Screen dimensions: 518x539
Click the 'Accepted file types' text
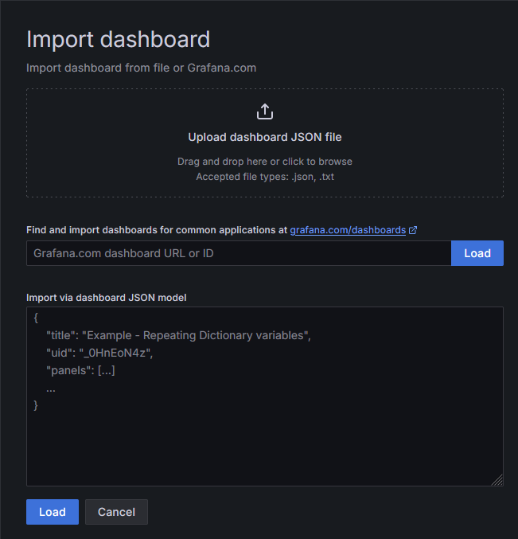point(265,177)
